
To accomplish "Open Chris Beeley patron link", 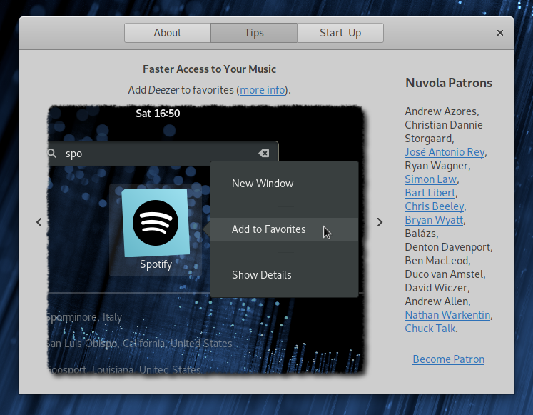I will [435, 206].
